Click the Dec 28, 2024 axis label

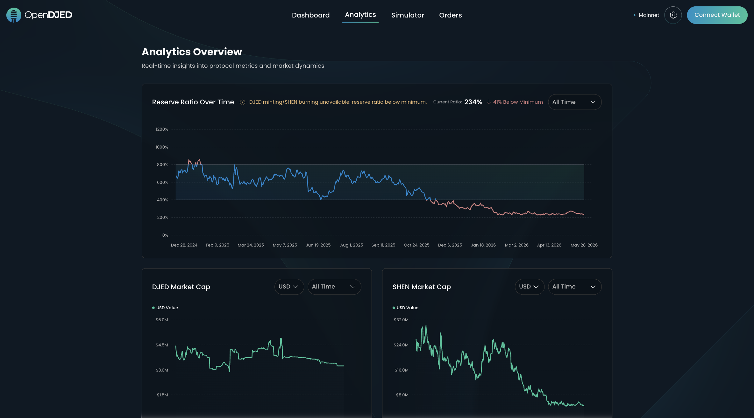point(184,245)
